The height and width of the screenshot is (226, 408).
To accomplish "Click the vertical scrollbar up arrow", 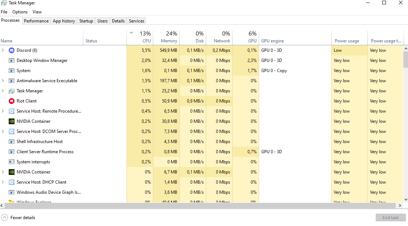I will (406, 49).
